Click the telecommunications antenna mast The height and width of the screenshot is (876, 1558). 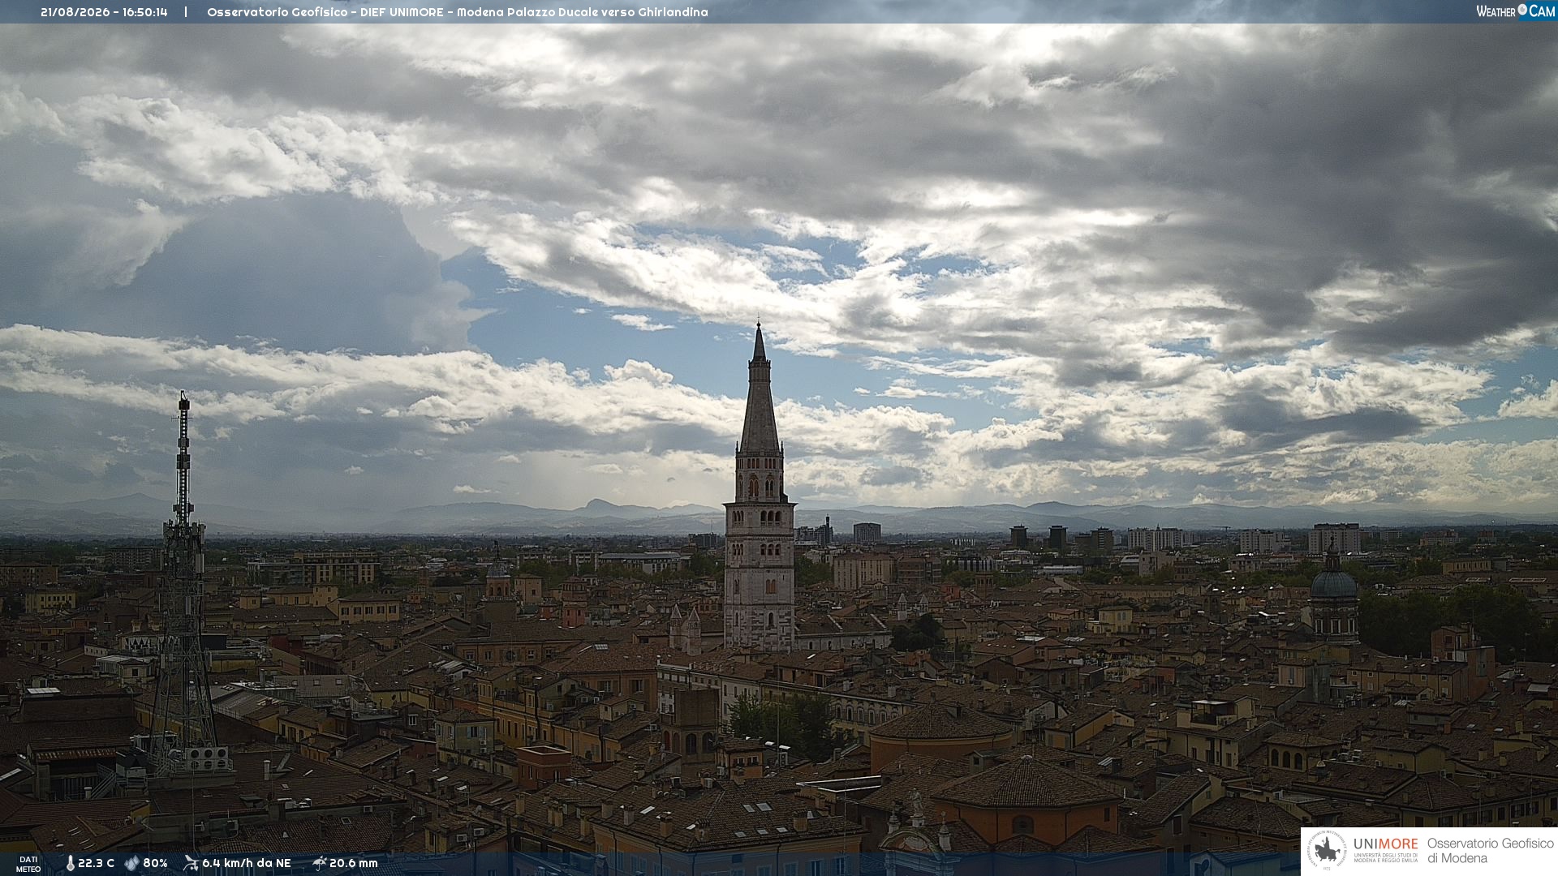point(183,584)
